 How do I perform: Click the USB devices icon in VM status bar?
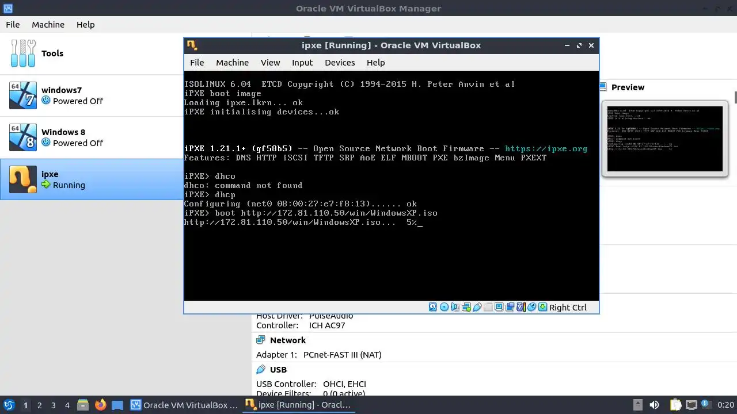[x=477, y=307]
